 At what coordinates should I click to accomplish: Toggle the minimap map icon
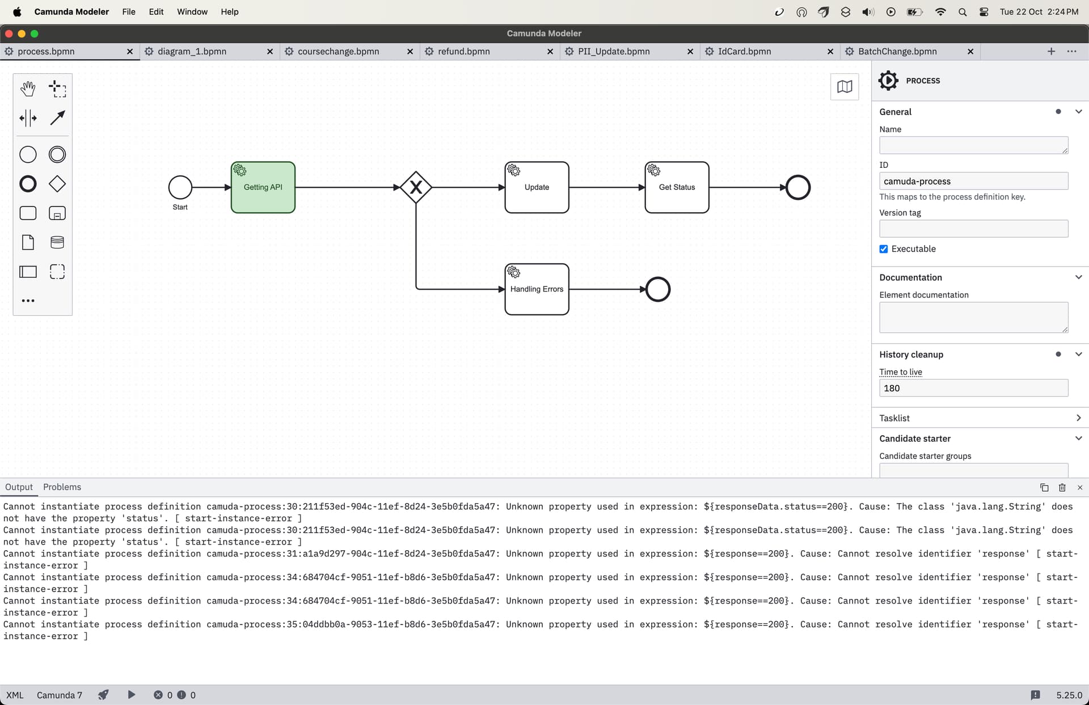pyautogui.click(x=844, y=87)
